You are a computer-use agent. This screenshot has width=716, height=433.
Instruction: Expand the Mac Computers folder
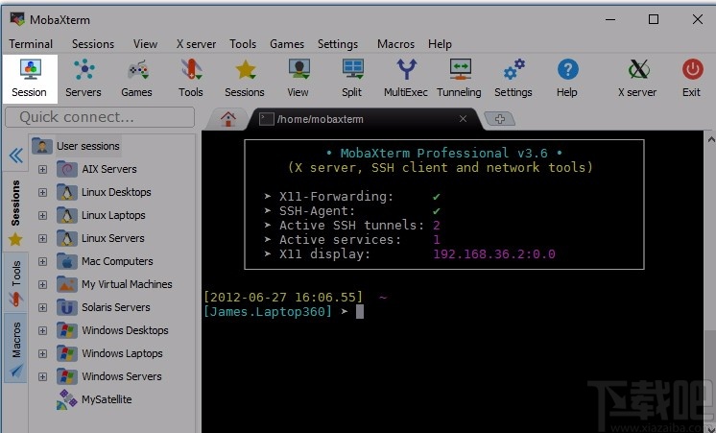point(42,261)
